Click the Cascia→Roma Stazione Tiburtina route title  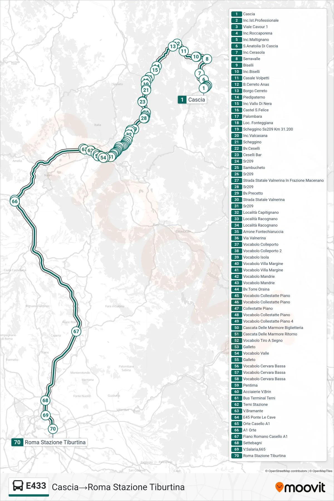pyautogui.click(x=118, y=487)
